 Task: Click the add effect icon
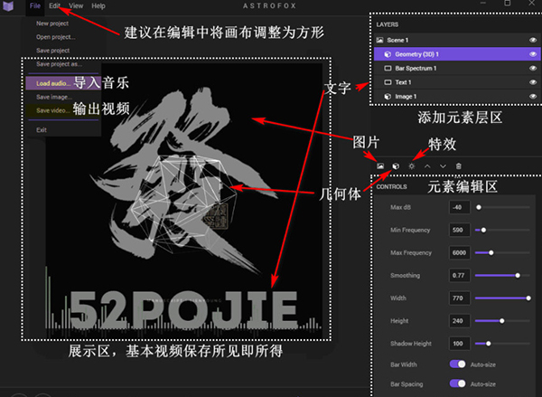[412, 165]
